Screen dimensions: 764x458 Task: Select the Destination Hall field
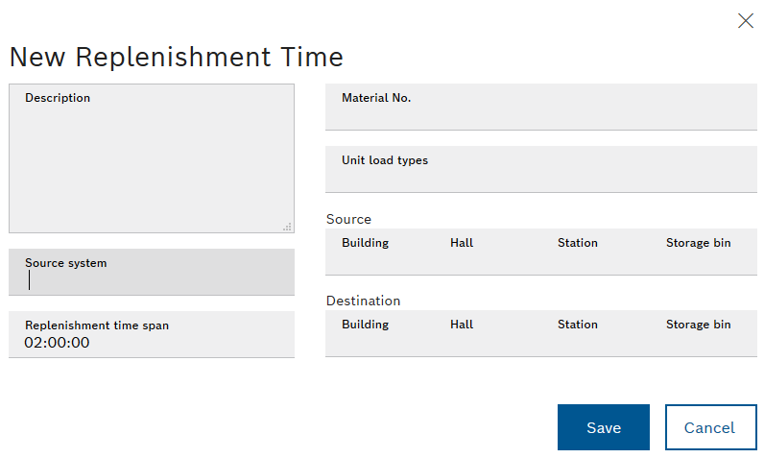coord(488,333)
